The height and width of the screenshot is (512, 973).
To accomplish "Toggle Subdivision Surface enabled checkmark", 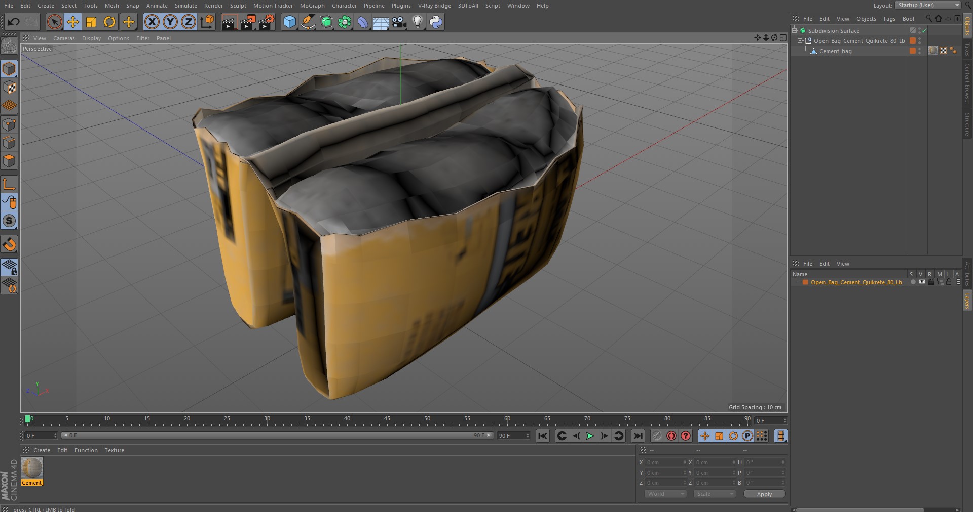I will pos(924,31).
